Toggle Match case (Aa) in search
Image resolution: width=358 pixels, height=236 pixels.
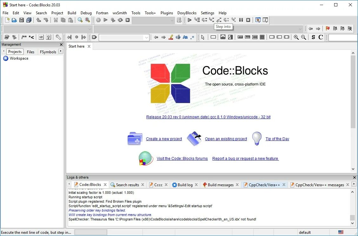[185, 37]
